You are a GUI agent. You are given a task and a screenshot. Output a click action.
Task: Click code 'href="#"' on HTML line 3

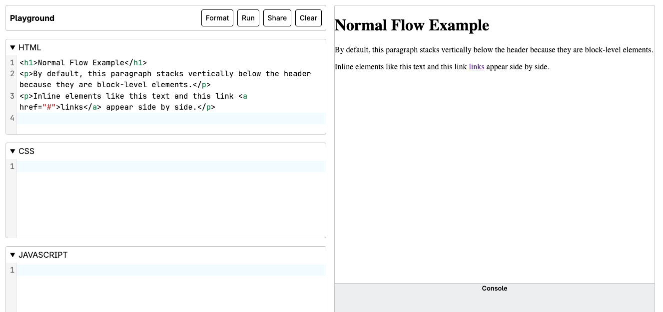[38, 107]
